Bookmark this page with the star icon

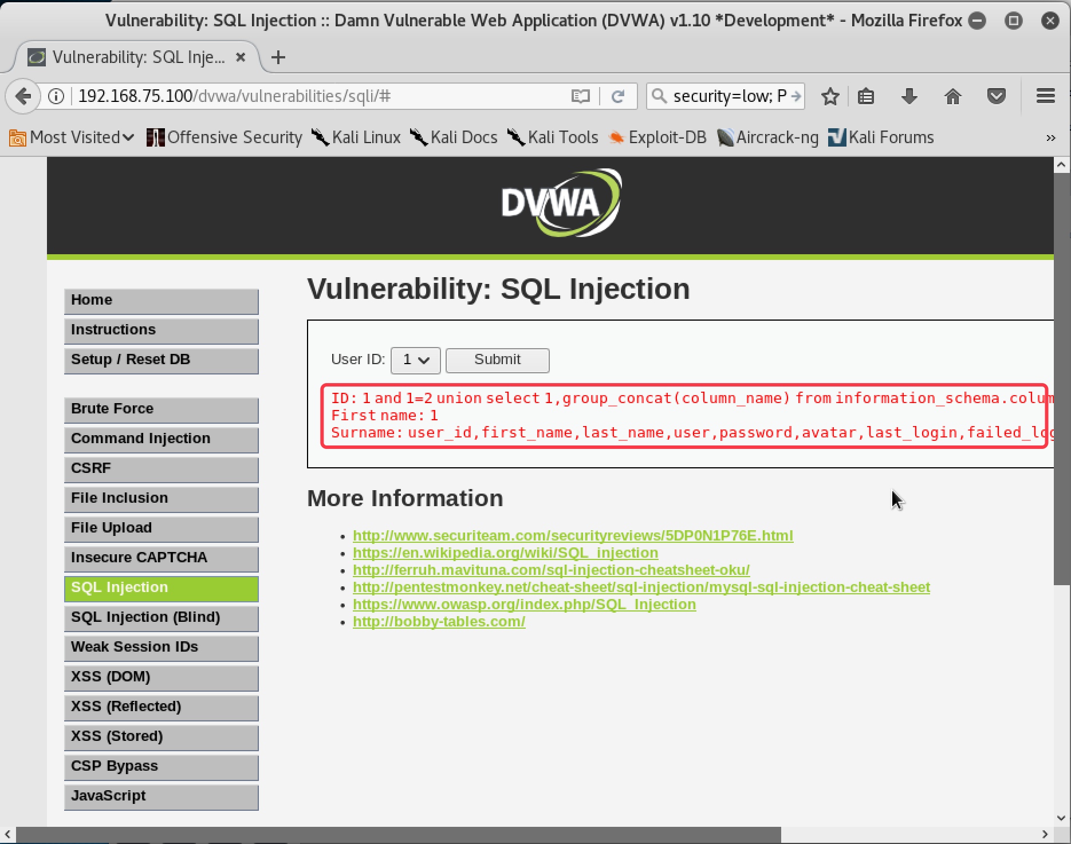[x=830, y=96]
